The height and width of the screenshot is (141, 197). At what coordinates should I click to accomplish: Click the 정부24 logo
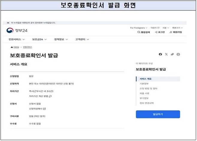(17, 30)
